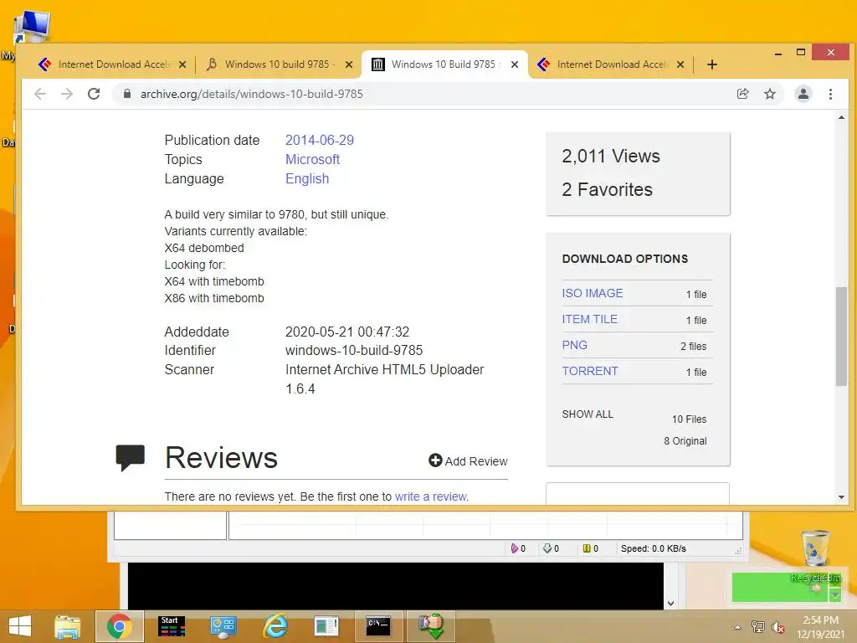Close last Internet Download Accelerator tab
857x643 pixels.
(680, 64)
